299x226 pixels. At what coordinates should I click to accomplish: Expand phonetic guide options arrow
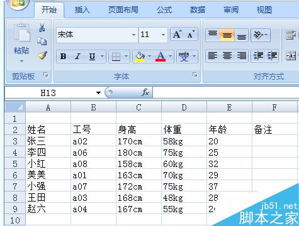tap(195, 56)
